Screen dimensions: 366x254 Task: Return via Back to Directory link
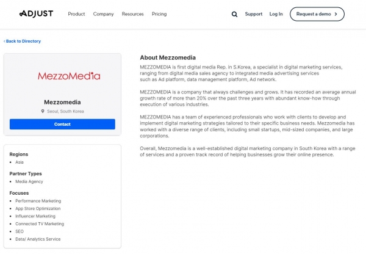22,41
